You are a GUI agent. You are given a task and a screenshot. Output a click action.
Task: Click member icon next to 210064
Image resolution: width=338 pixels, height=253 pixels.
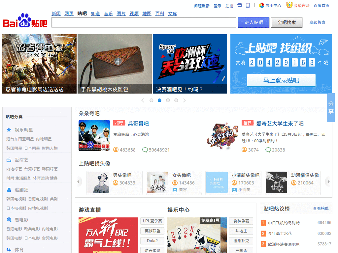click(x=293, y=183)
